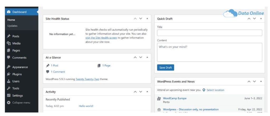The image size is (270, 116).
Task: Move WordPress Events and News widget down
Action: click(x=254, y=82)
